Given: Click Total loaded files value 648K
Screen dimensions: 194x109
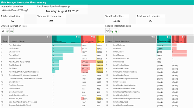Looking at the screenshot, I should pos(117,21).
